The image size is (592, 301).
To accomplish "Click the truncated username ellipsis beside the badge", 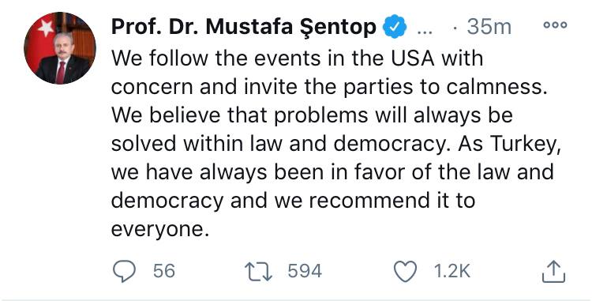I will [x=425, y=31].
